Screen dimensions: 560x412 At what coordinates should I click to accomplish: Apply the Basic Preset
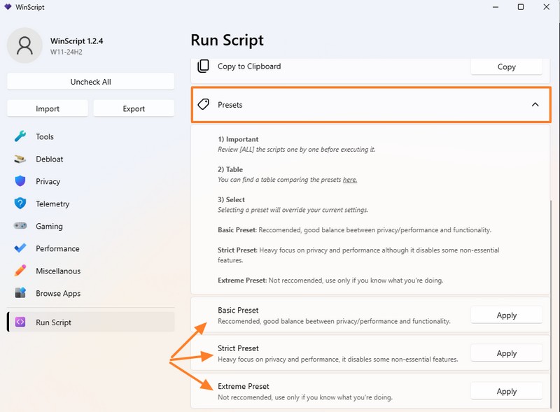[x=506, y=315]
